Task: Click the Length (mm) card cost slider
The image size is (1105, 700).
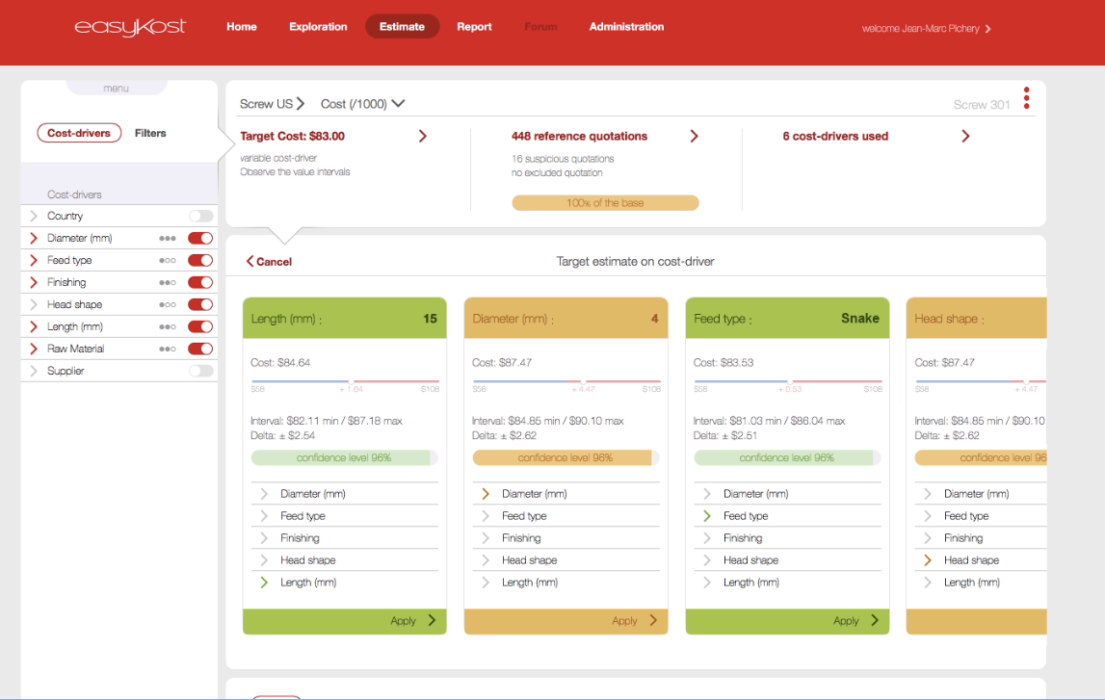Action: tap(345, 381)
